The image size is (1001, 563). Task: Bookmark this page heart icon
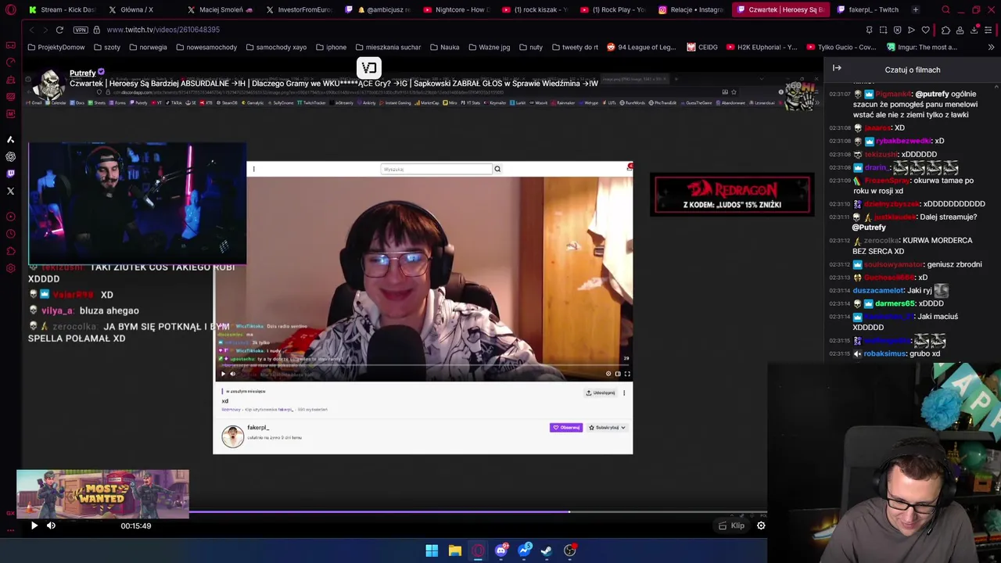point(925,30)
